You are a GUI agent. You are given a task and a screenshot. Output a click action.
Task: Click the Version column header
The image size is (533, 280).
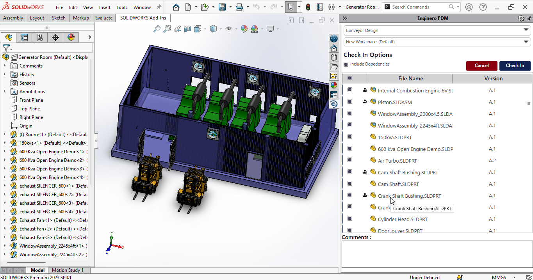[493, 78]
